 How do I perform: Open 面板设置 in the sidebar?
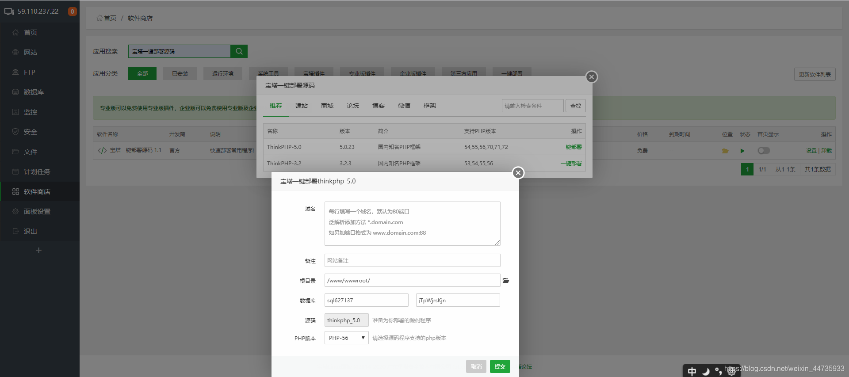click(37, 211)
